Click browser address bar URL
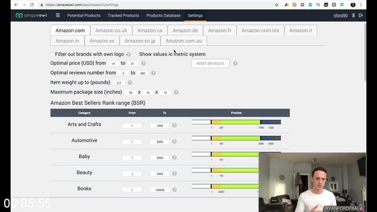 click(x=82, y=5)
